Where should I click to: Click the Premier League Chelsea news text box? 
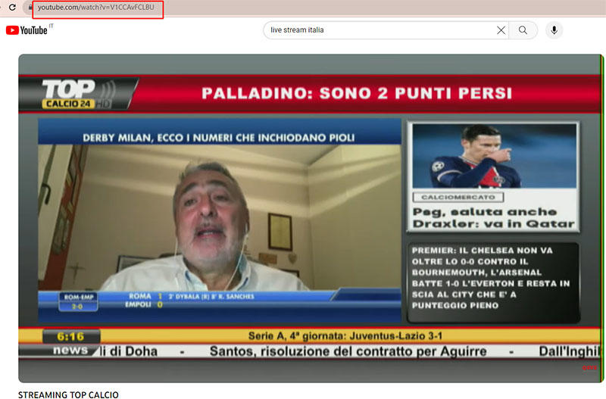[494, 282]
